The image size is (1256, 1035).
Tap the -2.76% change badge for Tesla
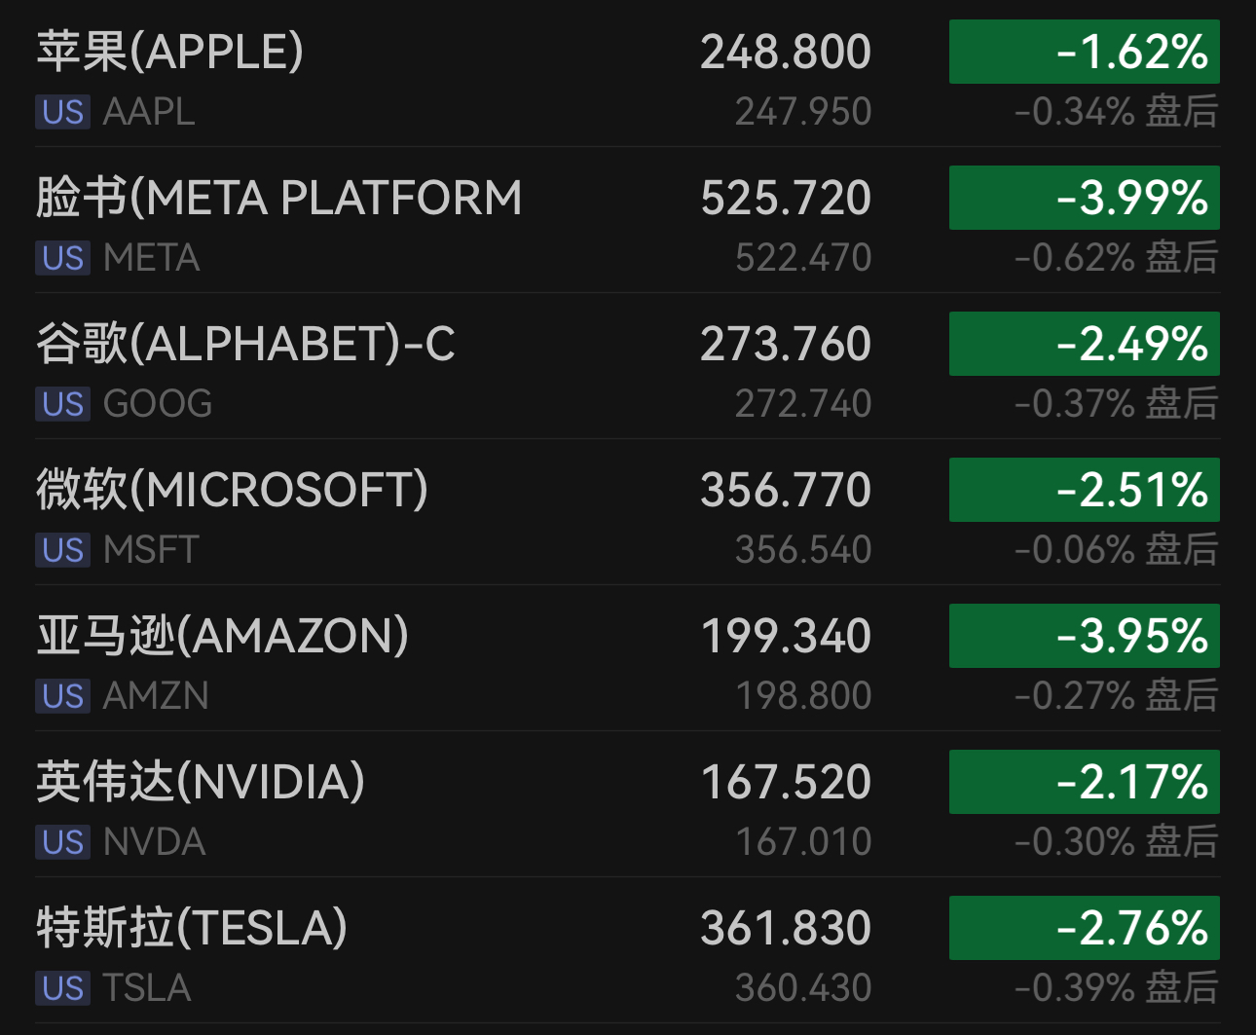1084,928
